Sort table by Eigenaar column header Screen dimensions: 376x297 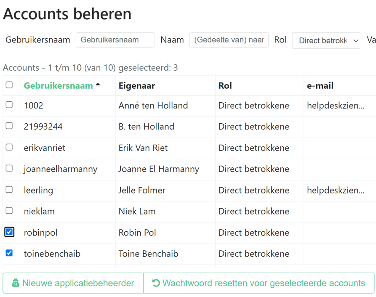(x=137, y=85)
